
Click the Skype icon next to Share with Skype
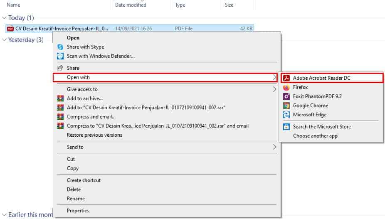(x=60, y=47)
